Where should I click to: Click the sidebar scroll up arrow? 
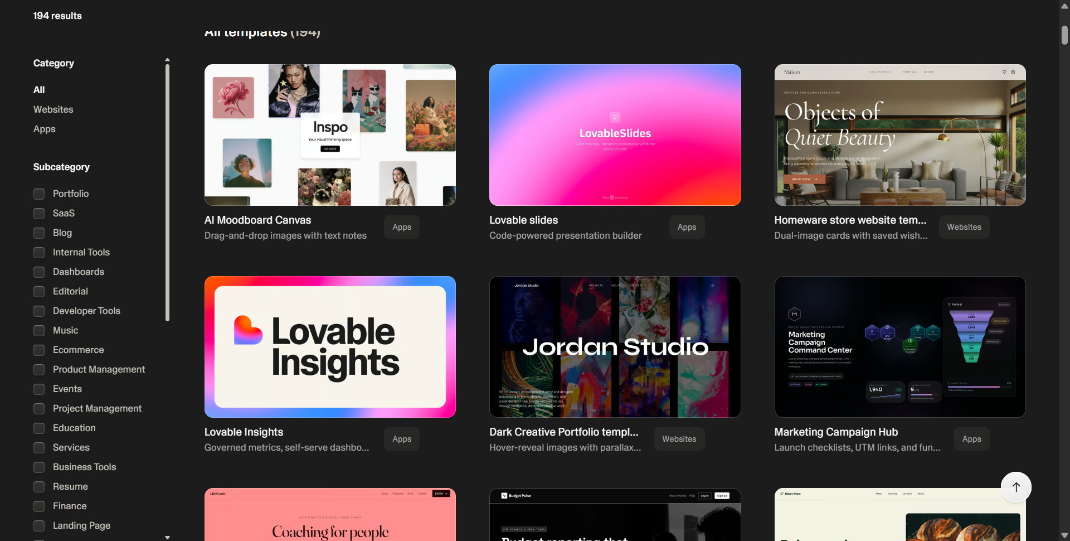pyautogui.click(x=167, y=60)
